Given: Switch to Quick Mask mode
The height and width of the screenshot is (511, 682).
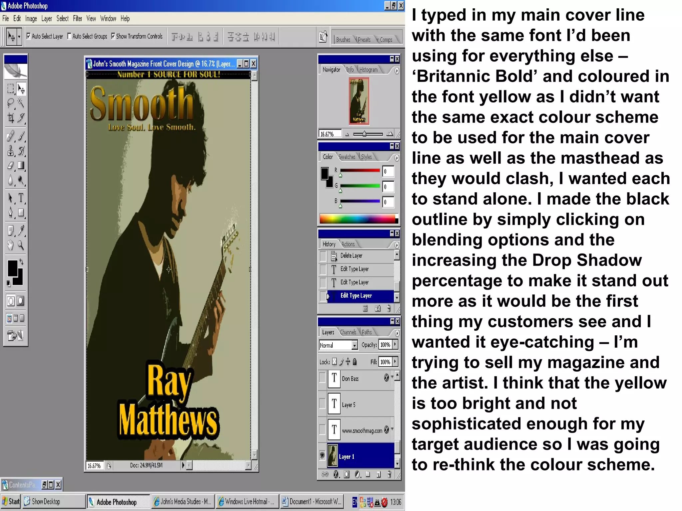Looking at the screenshot, I should 21,301.
